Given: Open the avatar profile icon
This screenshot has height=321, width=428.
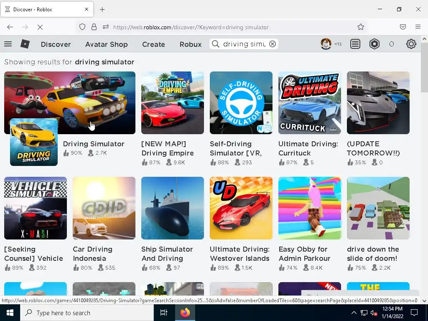Looking at the screenshot, I should click(326, 43).
